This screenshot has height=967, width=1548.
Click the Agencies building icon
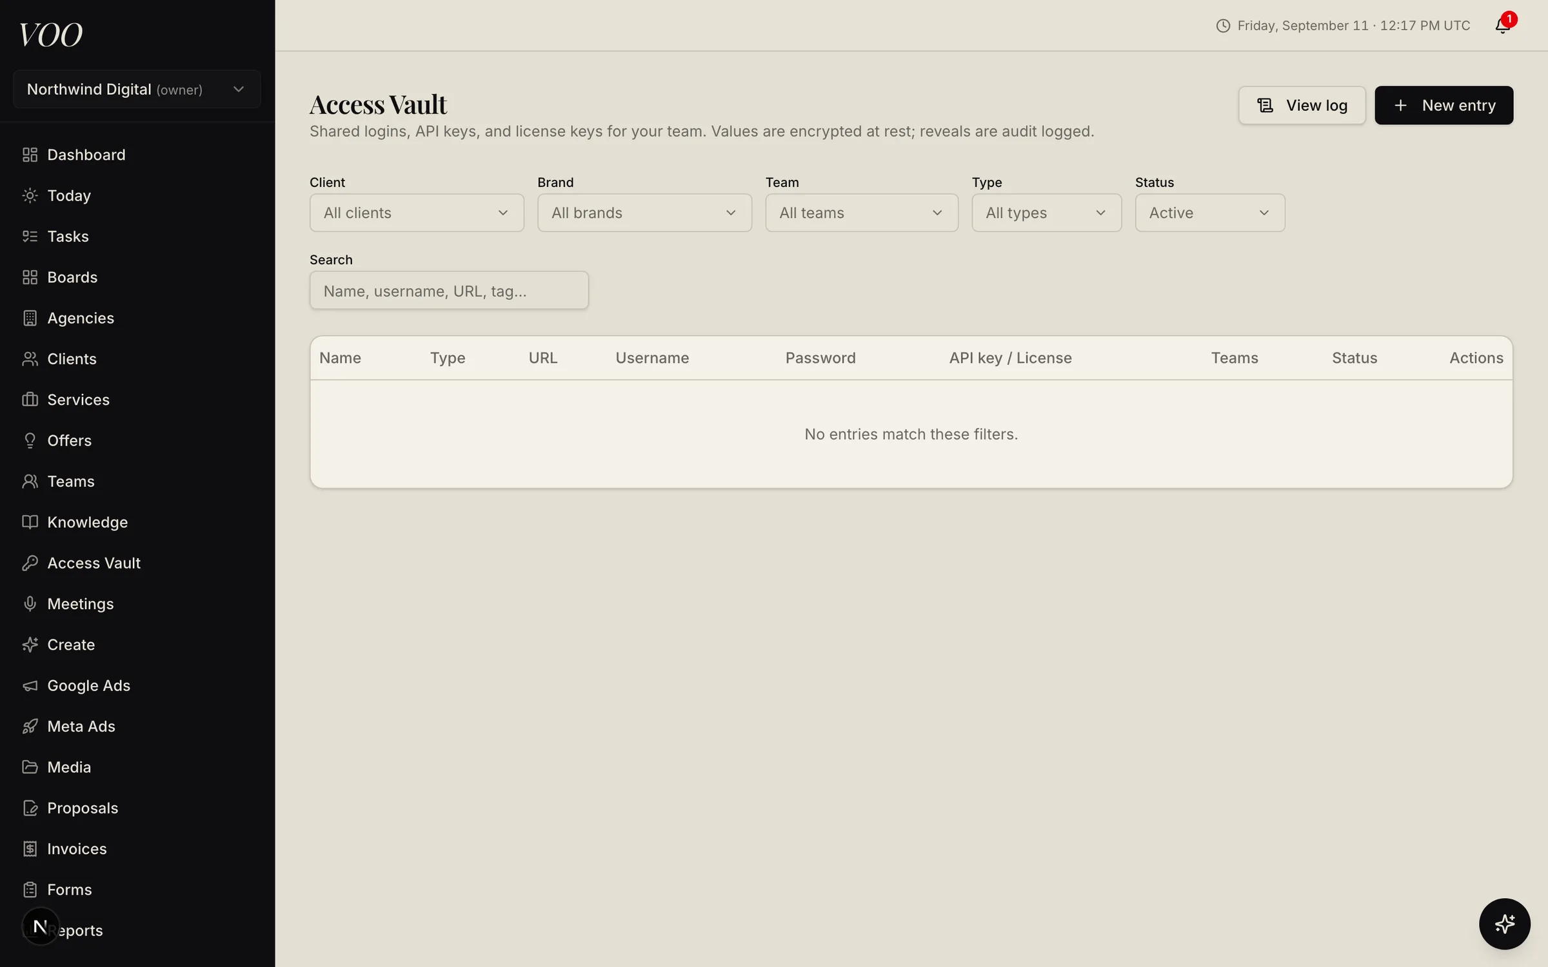[x=30, y=318]
